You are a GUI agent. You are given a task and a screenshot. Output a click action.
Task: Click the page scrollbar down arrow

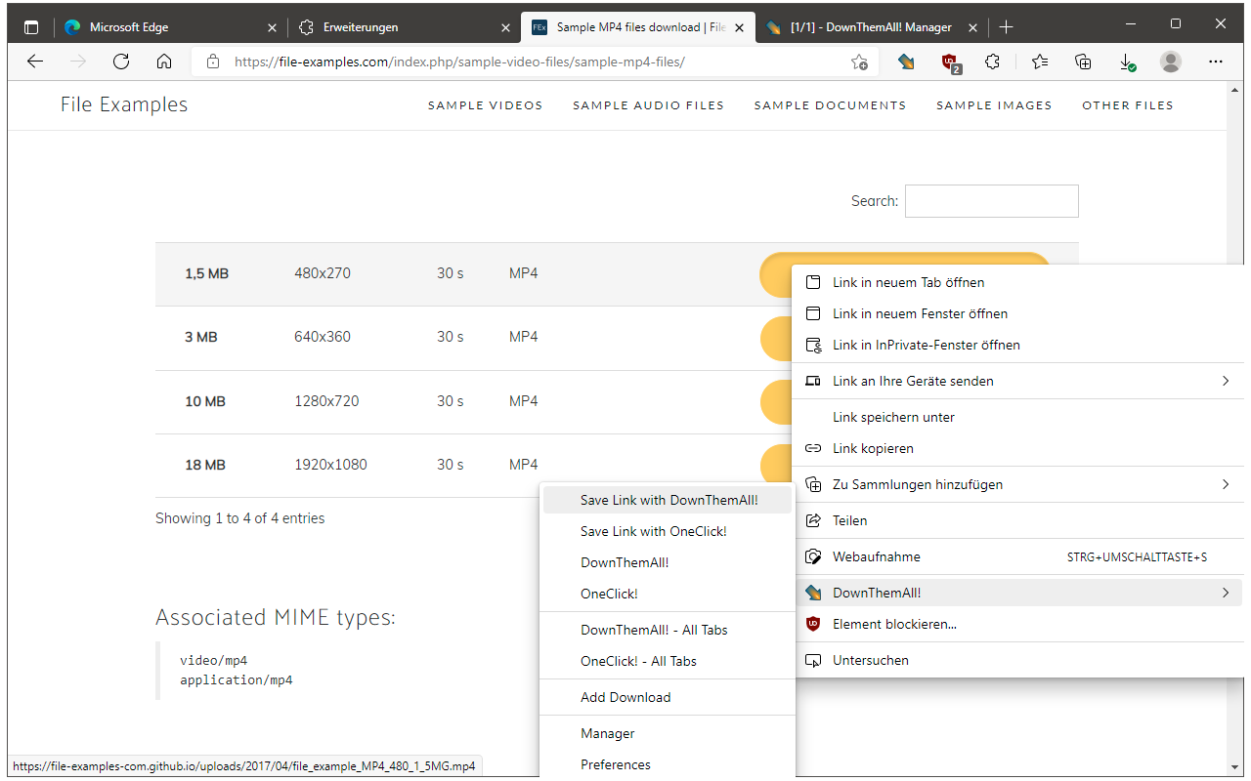(x=1235, y=768)
